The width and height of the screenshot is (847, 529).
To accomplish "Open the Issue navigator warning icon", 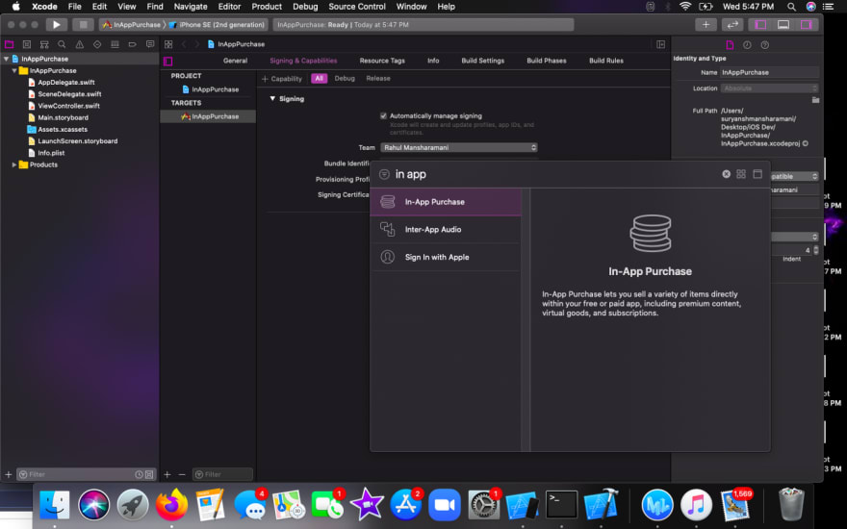I will 79,44.
